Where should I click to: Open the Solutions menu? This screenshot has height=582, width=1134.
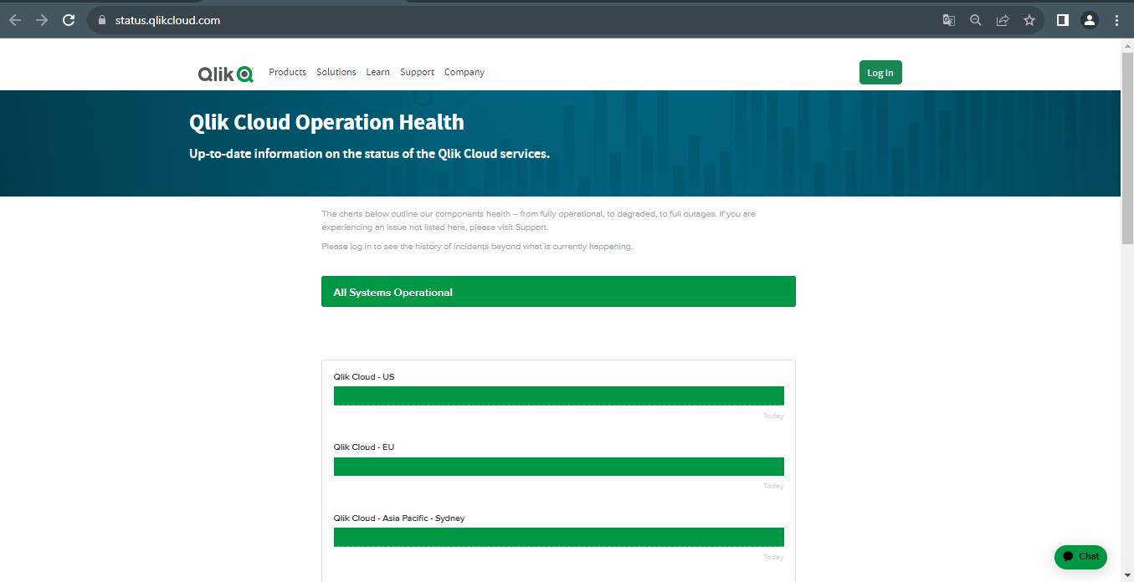tap(336, 72)
